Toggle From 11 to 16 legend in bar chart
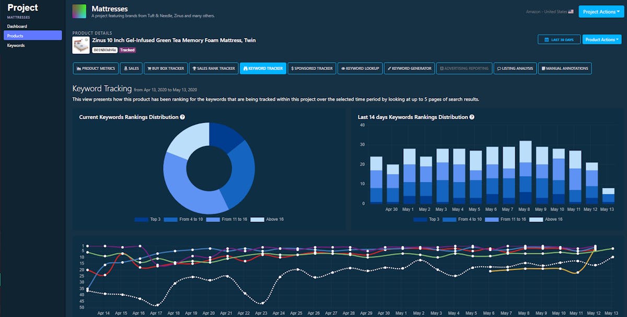627x317 pixels. click(506, 219)
